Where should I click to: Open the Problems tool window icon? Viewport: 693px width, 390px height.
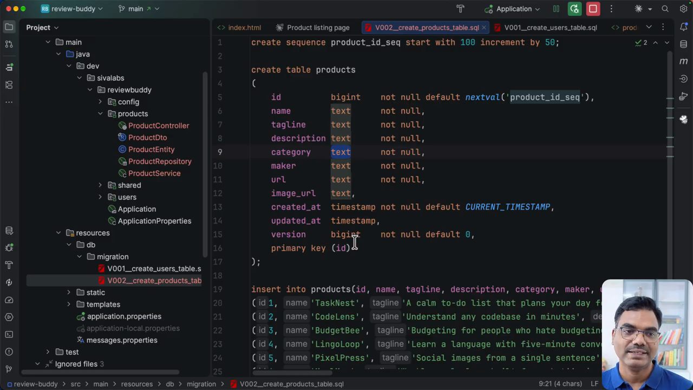tap(9, 352)
